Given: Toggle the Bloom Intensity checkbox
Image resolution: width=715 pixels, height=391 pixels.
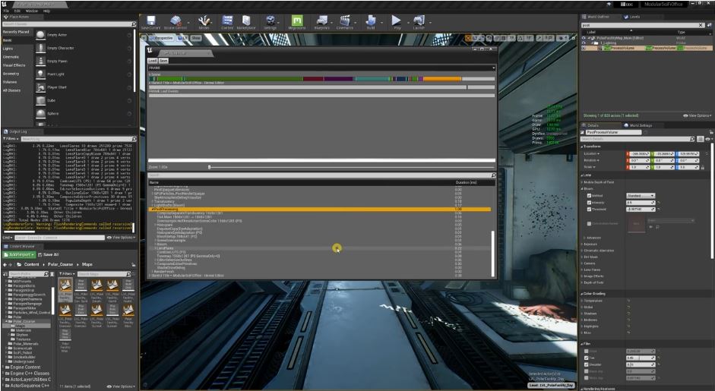Looking at the screenshot, I should 589,202.
